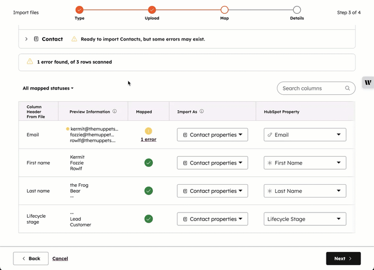Click the Lead preview value
Screen dimensions: 374x270
(x=75, y=219)
